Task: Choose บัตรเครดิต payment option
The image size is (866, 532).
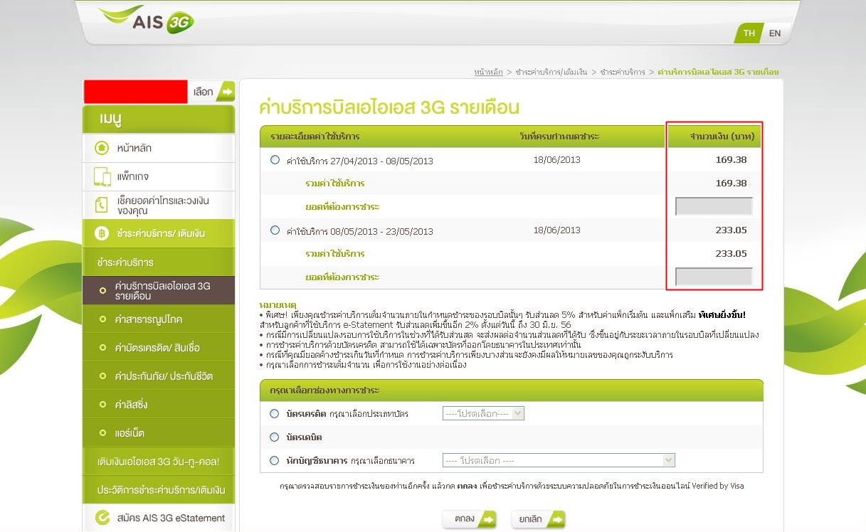Action: point(275,413)
